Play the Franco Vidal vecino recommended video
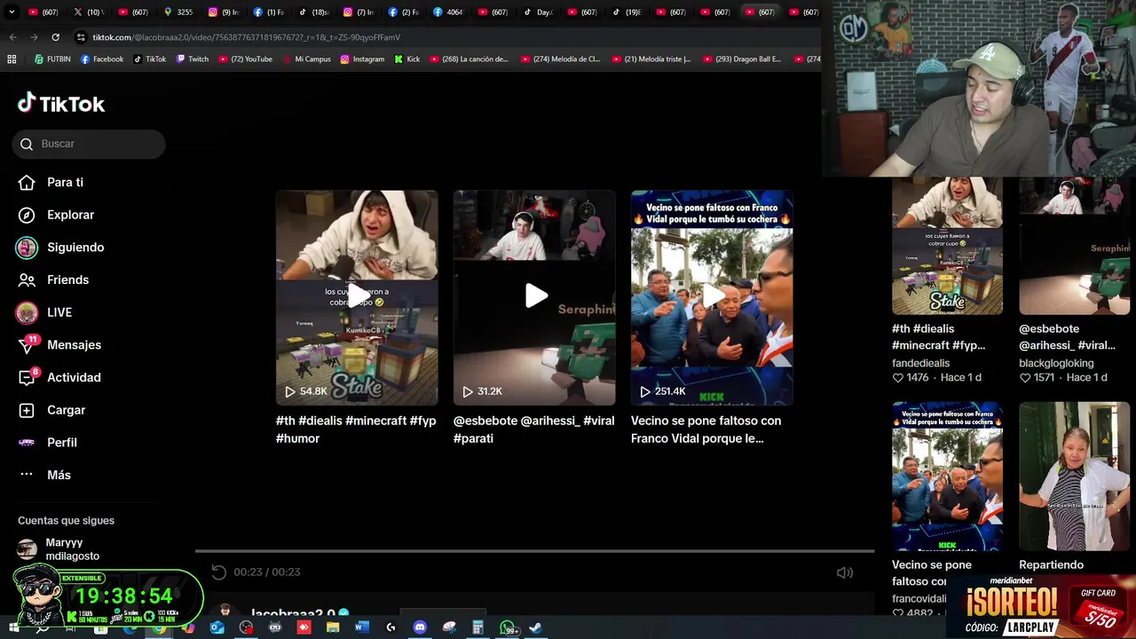This screenshot has height=639, width=1136. (712, 297)
